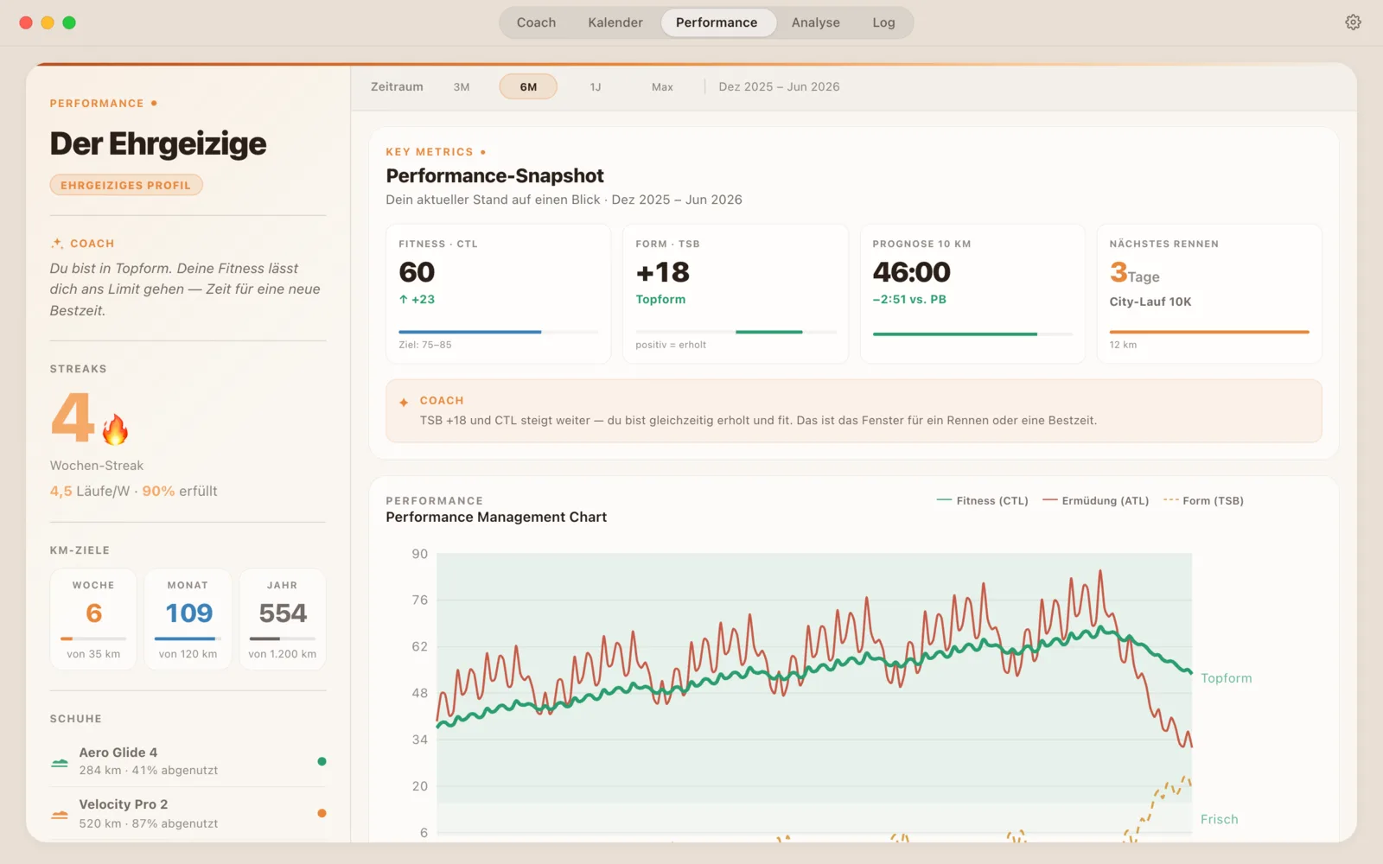Click the macOS green fullscreen button
1383x864 pixels.
point(69,22)
